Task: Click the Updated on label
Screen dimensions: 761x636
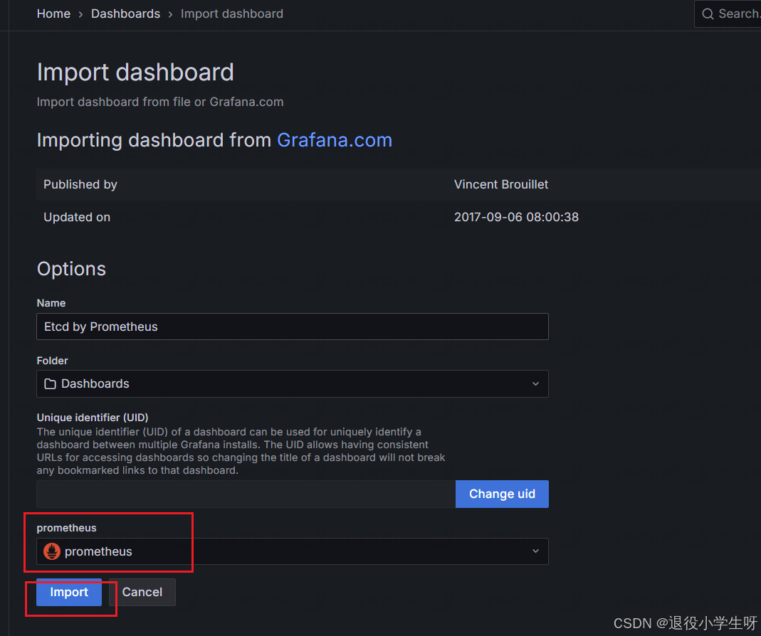Action: click(x=77, y=217)
